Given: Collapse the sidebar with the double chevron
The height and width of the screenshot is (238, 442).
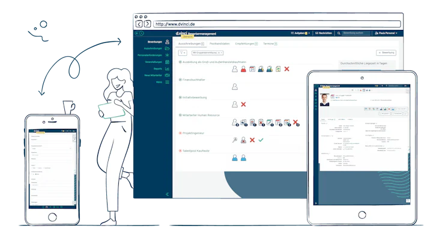Looking at the screenshot, I should tap(167, 194).
